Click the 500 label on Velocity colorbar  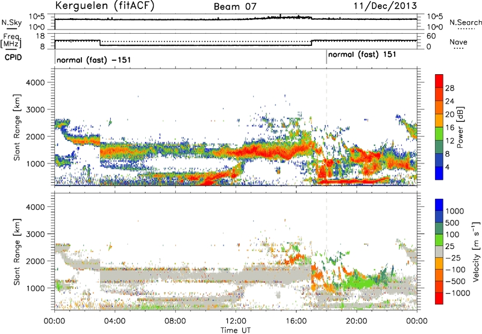point(452,222)
